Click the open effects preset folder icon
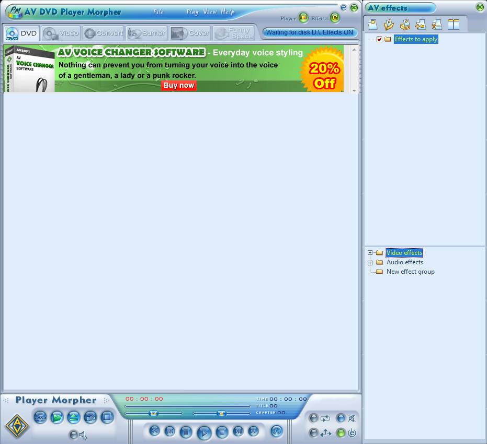 click(389, 24)
